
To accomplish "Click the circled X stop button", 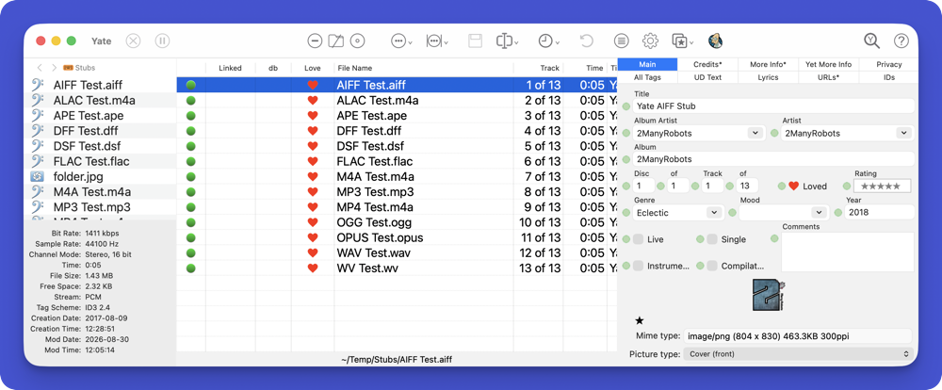I will pyautogui.click(x=134, y=41).
